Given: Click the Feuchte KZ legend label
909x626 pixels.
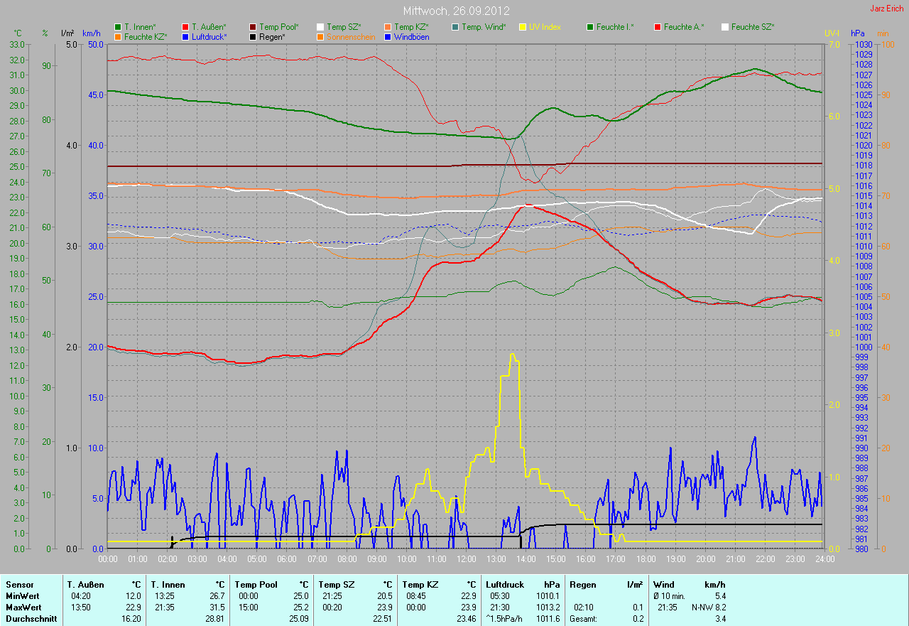Looking at the screenshot, I should pos(146,37).
